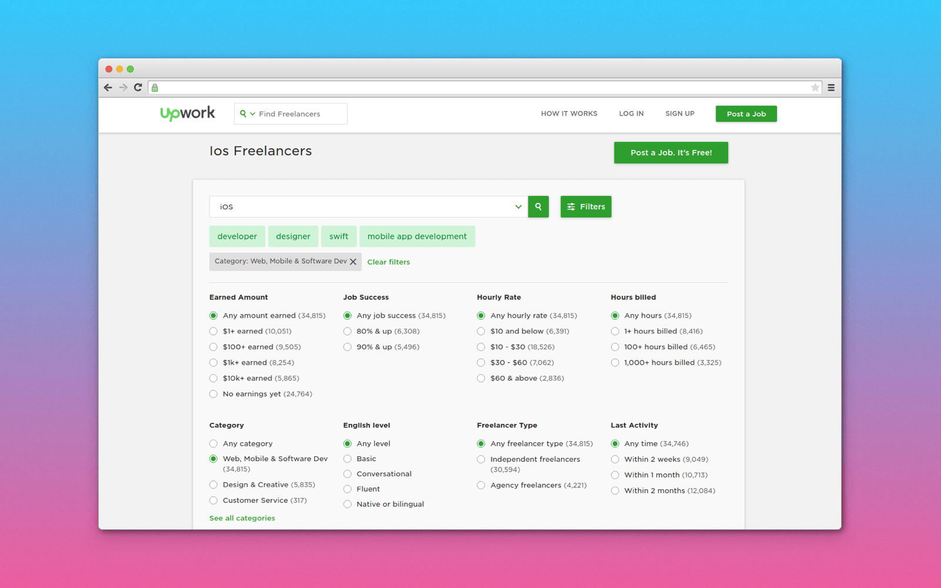Click the Find Freelancers search field
The width and height of the screenshot is (941, 588).
[x=291, y=114]
